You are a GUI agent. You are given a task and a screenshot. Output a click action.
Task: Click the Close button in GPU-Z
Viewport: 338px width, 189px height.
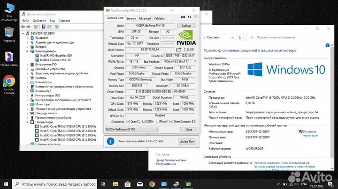pyautogui.click(x=189, y=130)
